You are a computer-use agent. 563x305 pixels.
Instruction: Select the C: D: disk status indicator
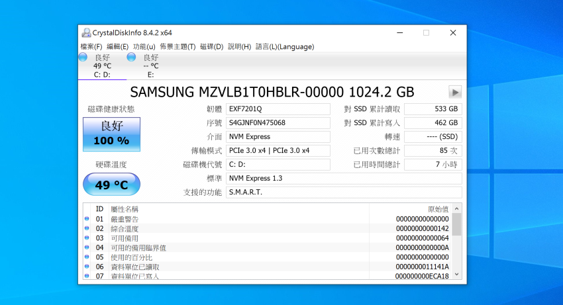click(x=83, y=57)
